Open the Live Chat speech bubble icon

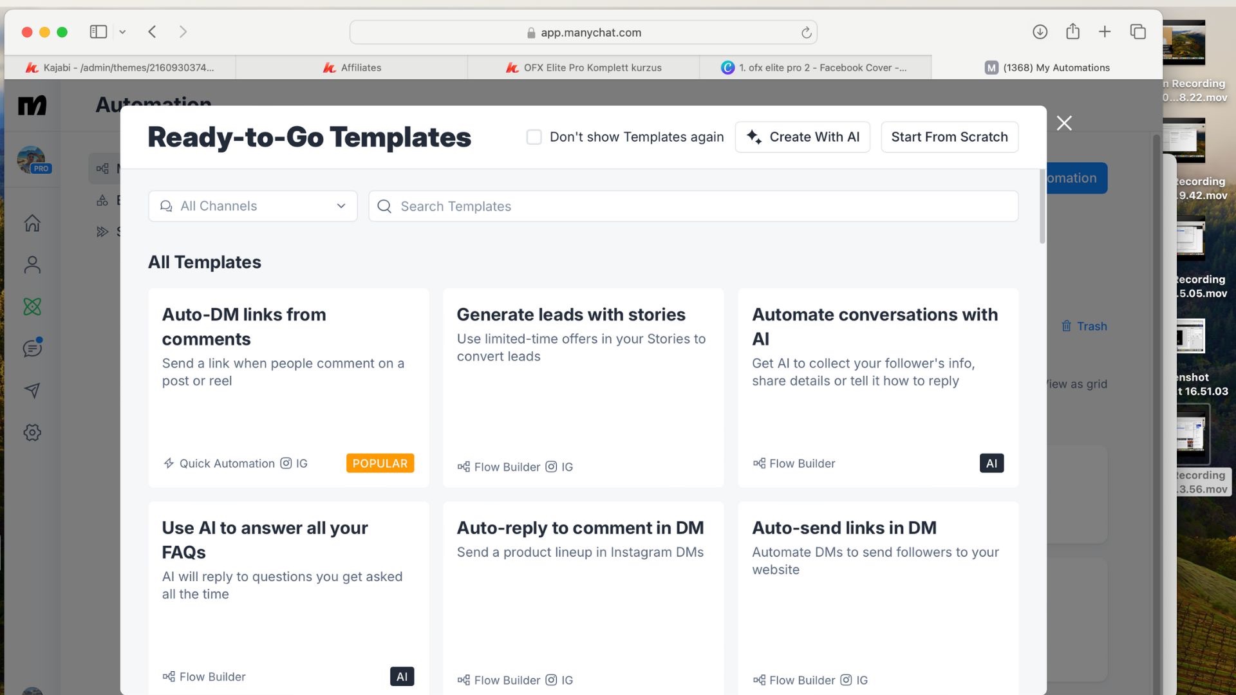[x=32, y=348]
